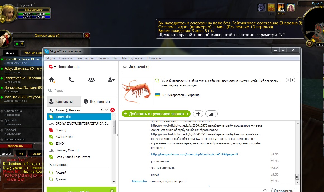Viewport: 324px width, 192px height.
Task: Open the GRINYA ZA EVROINTEGRAZIYU group chat
Action: coord(79,123)
